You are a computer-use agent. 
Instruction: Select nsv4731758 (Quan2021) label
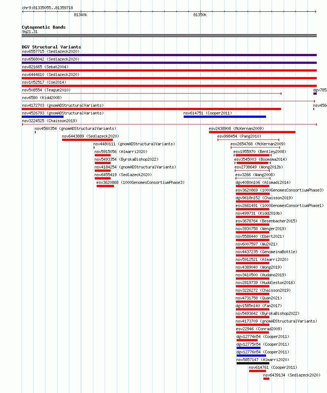pyautogui.click(x=259, y=298)
